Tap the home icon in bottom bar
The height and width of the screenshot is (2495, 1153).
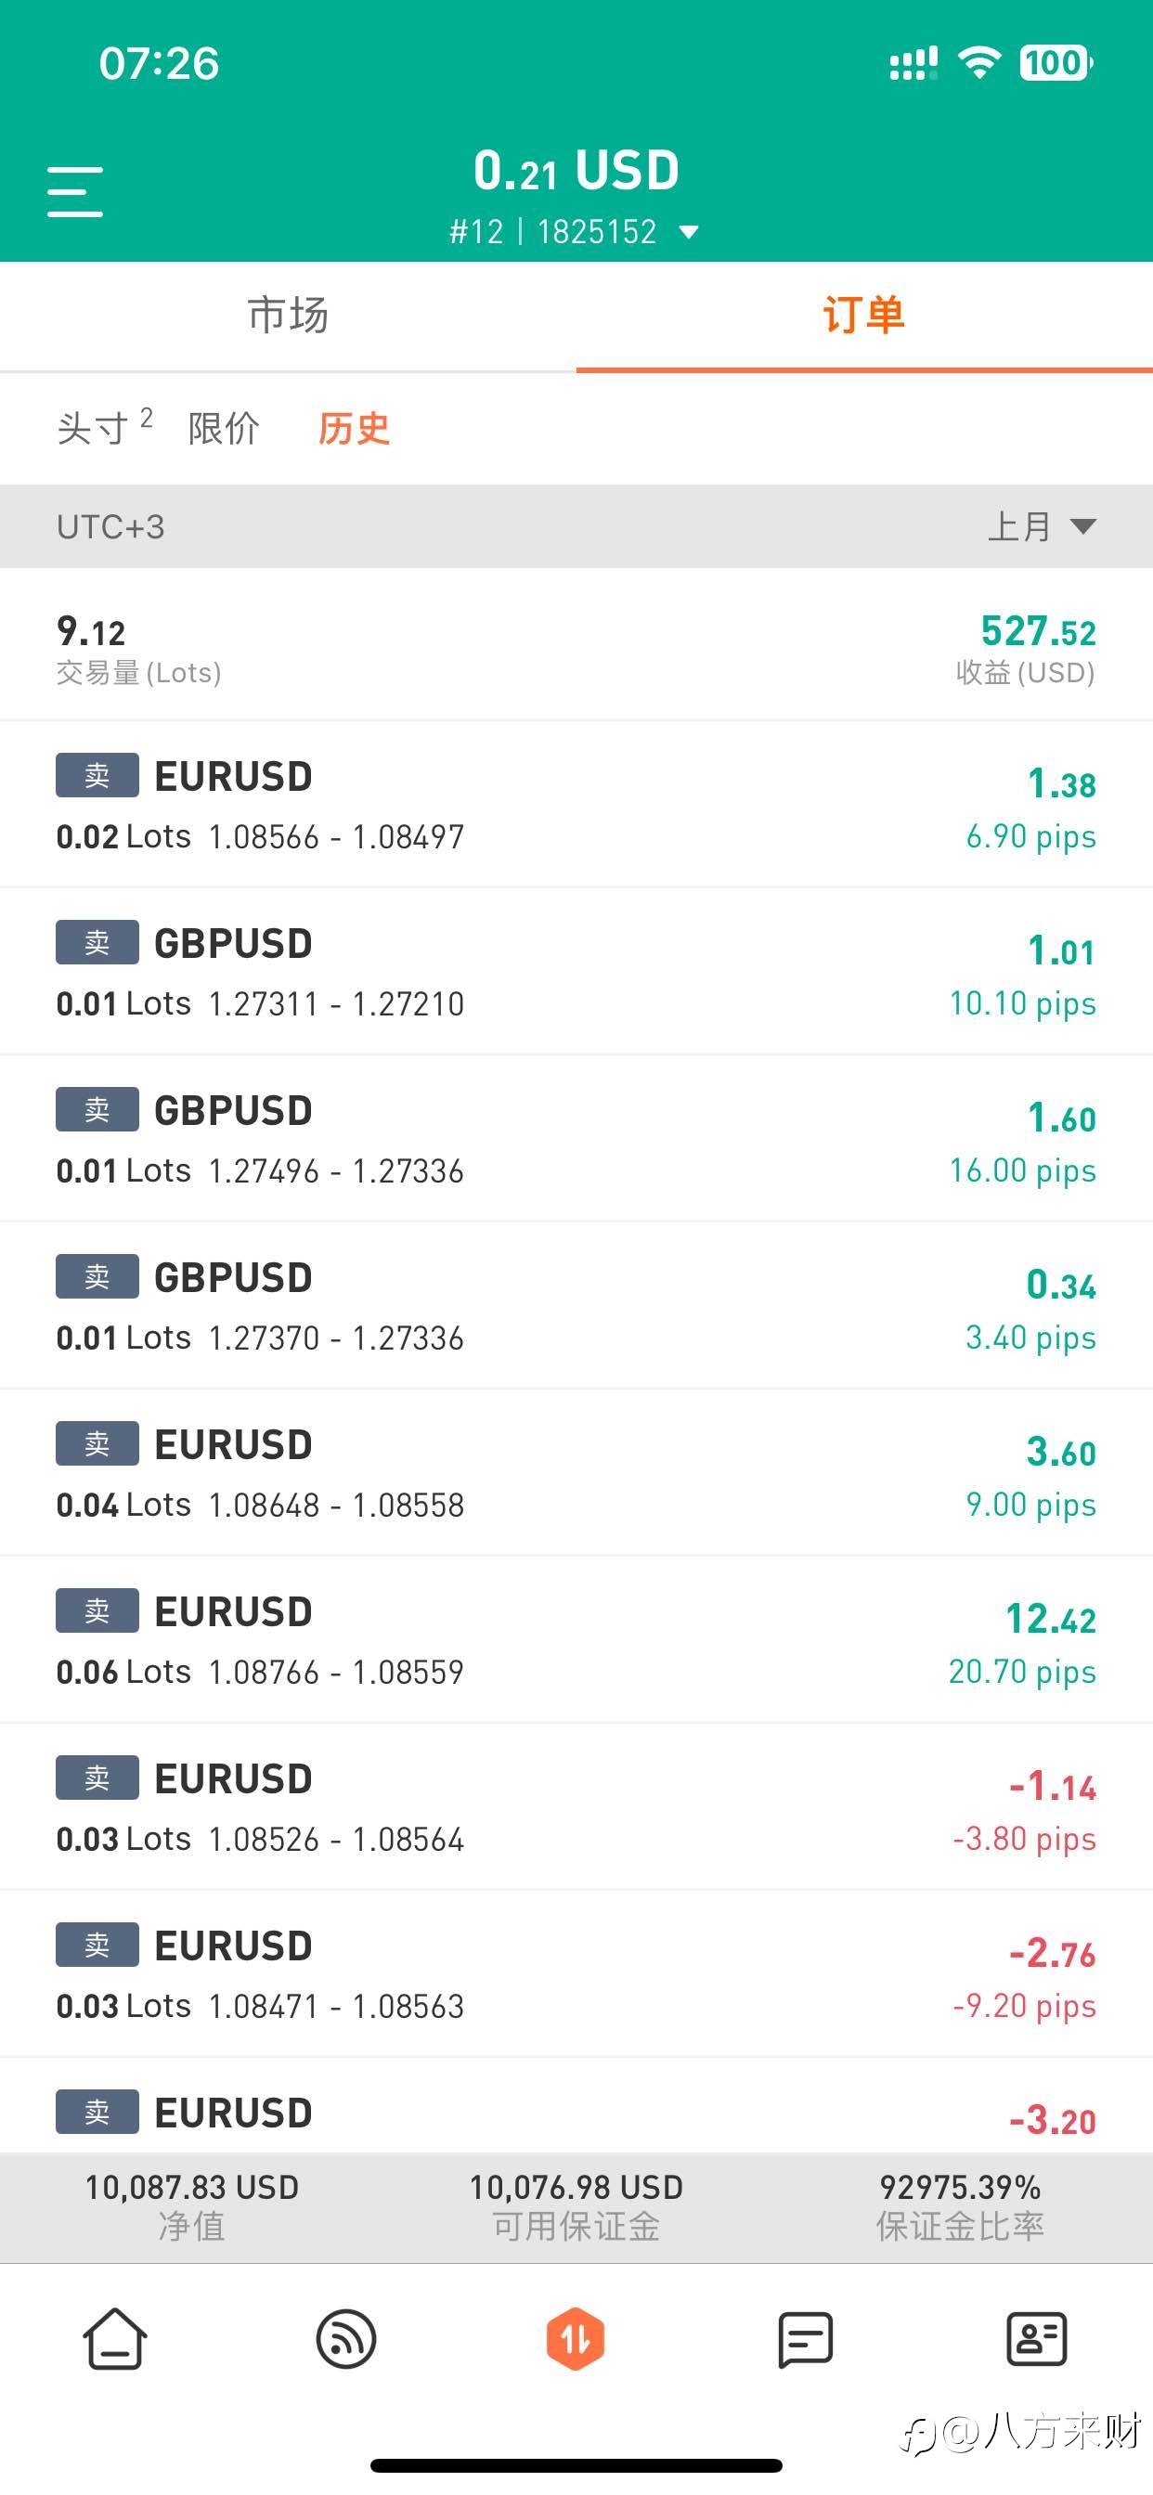click(x=114, y=2340)
